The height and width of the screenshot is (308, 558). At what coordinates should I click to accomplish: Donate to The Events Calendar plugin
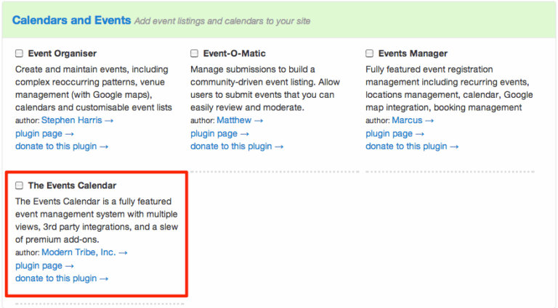pyautogui.click(x=62, y=278)
